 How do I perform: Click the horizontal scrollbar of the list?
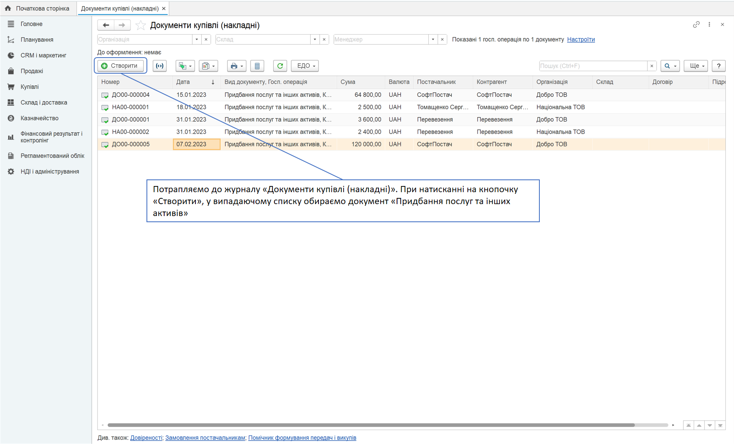point(371,425)
